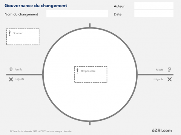
Task: Click the right horizontal axis line
Action: (155, 75)
